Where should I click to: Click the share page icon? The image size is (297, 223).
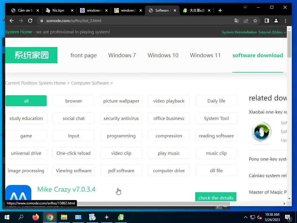pyautogui.click(x=246, y=21)
